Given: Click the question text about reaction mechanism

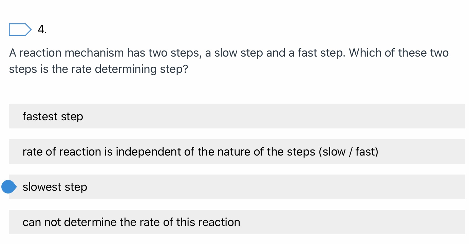Looking at the screenshot, I should [229, 61].
